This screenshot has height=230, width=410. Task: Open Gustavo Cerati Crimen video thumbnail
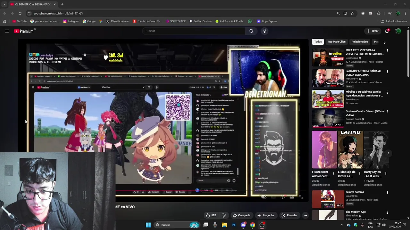[328, 119]
